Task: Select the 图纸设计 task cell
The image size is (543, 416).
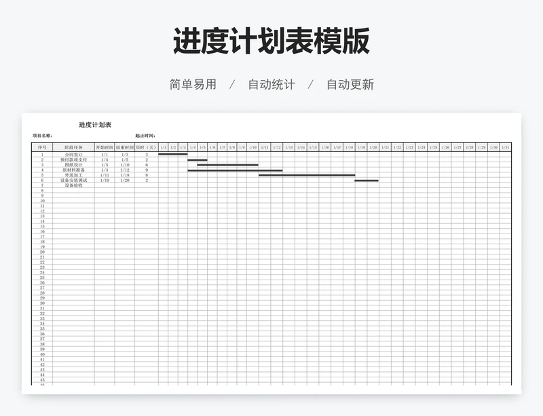Action: [x=73, y=165]
